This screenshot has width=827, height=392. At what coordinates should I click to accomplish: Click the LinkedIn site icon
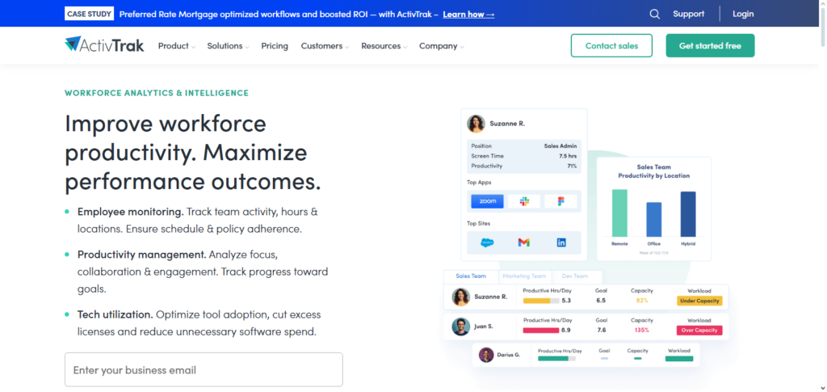[561, 242]
